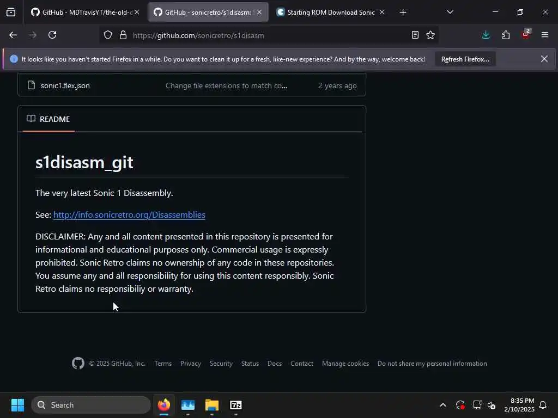This screenshot has height=418, width=558.
Task: Open Firefox downloads panel
Action: click(x=486, y=35)
